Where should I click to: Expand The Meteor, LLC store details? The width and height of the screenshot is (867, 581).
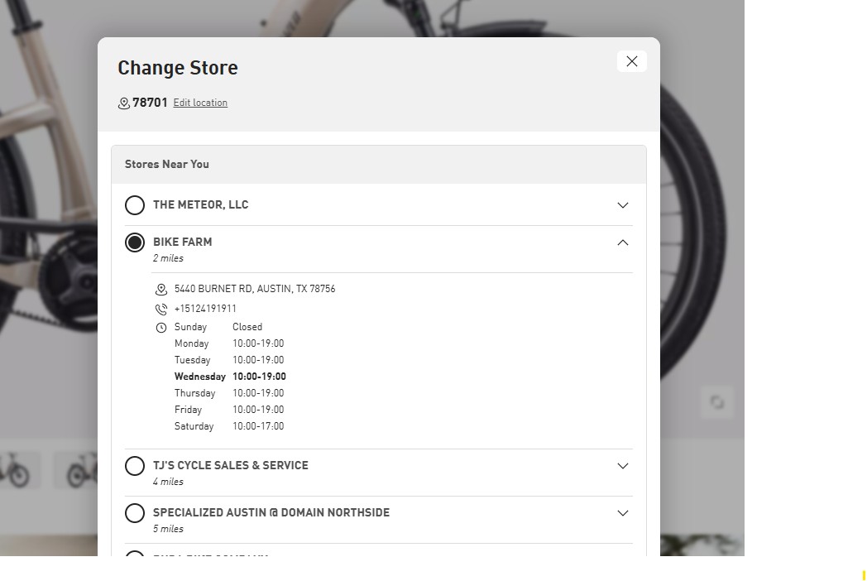coord(623,205)
